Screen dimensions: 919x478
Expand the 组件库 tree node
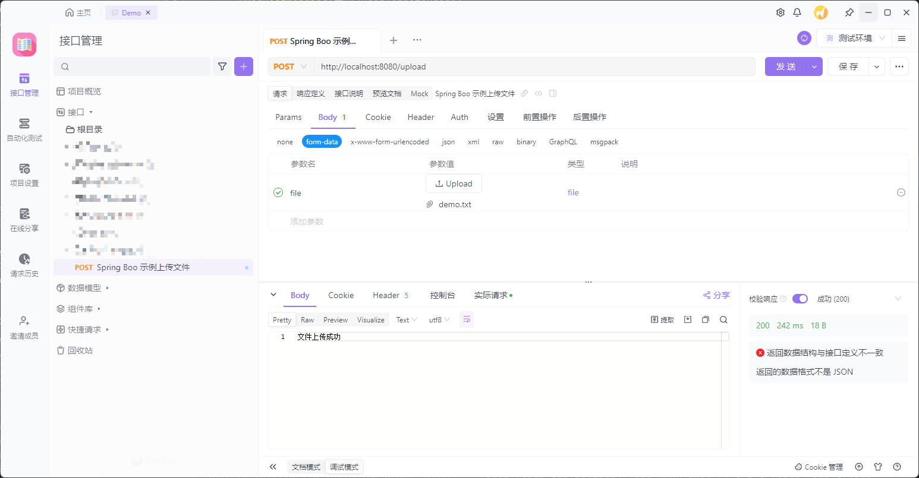99,309
